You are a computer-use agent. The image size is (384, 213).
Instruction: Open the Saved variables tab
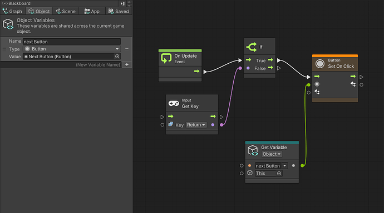119,11
